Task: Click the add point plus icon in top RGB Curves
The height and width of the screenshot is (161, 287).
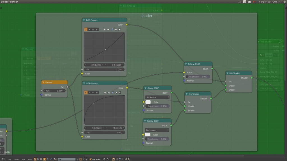Action: click(105, 29)
